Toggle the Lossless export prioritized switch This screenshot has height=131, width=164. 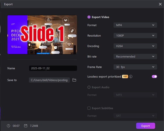tap(154, 77)
